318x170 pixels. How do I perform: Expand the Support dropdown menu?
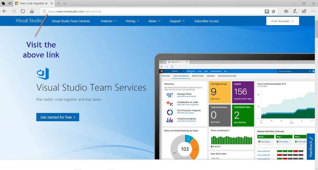tap(177, 21)
